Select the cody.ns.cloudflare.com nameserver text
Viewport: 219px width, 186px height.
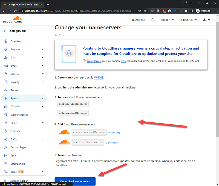[x=73, y=113]
